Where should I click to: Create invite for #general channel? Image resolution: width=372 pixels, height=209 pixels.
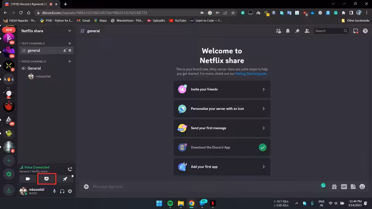point(65,50)
